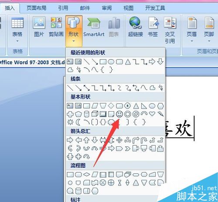The image size is (218, 202).
Task: Choose the Cube shape in 基本形状
Action: (95, 114)
